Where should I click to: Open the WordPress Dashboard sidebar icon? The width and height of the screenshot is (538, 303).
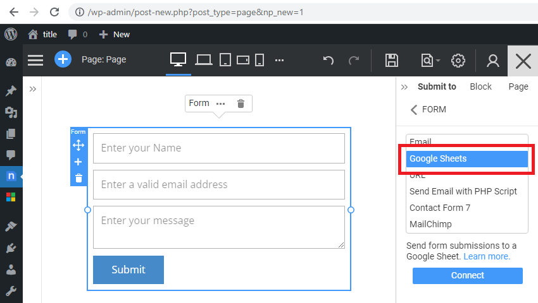11,62
